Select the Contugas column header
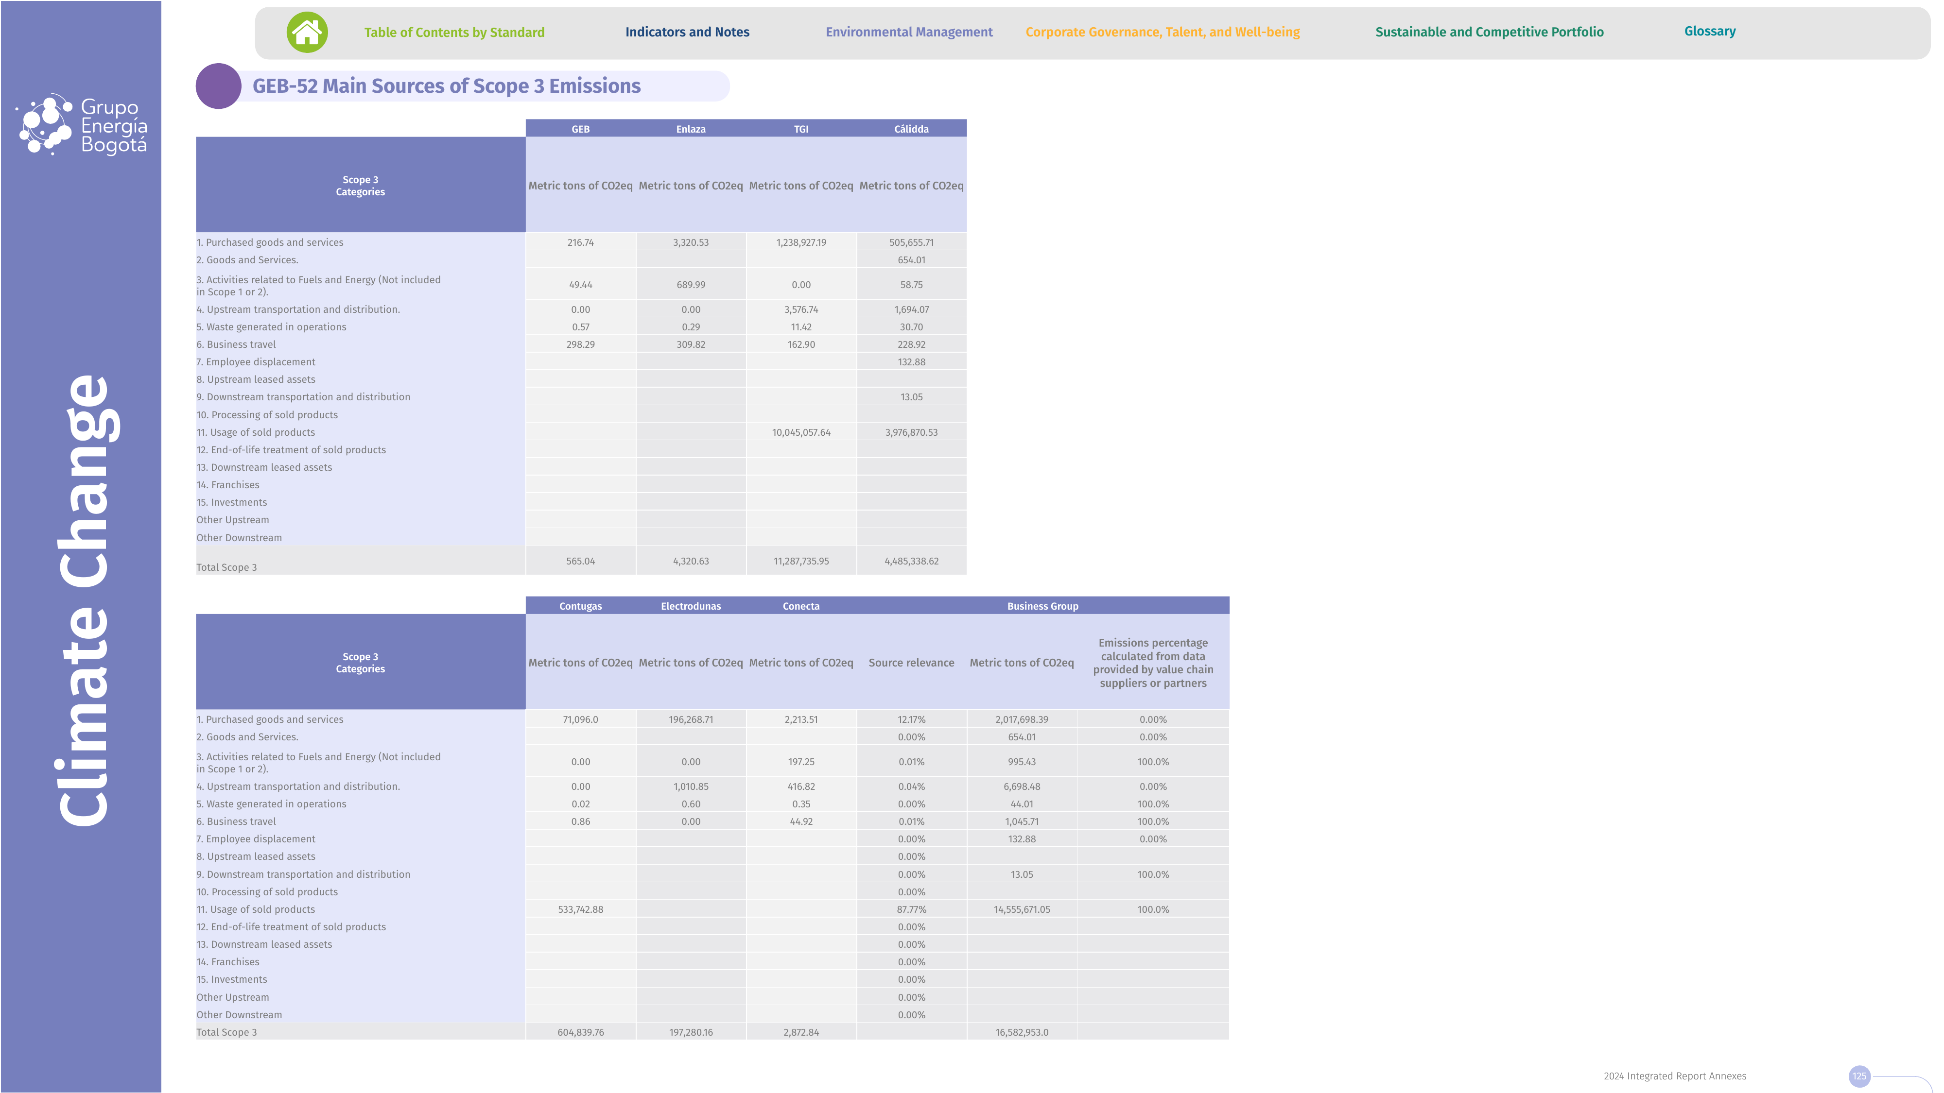The height and width of the screenshot is (1093, 1944). tap(580, 606)
